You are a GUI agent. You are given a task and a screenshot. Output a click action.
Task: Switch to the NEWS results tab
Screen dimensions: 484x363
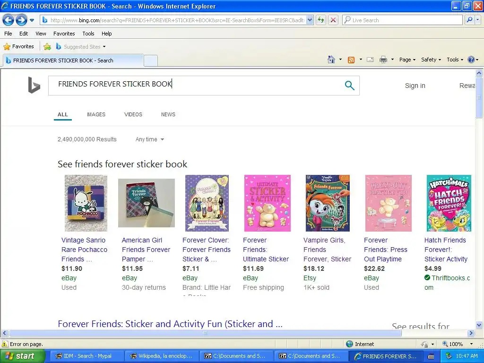tap(168, 114)
